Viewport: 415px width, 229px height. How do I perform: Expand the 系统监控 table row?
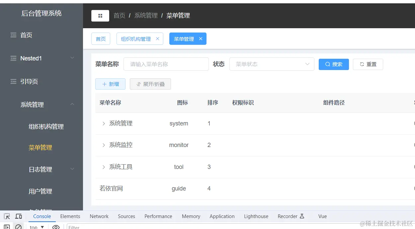pos(104,145)
